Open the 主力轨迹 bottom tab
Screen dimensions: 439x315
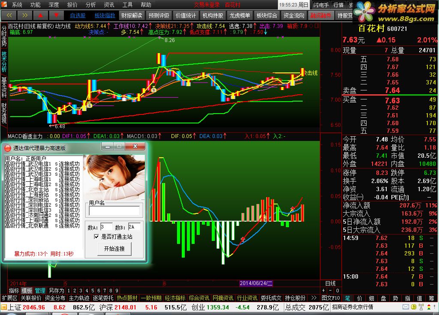tap(79, 298)
